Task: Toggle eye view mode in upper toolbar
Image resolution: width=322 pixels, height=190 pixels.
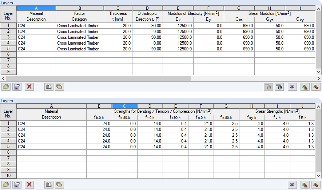Action: point(292,87)
